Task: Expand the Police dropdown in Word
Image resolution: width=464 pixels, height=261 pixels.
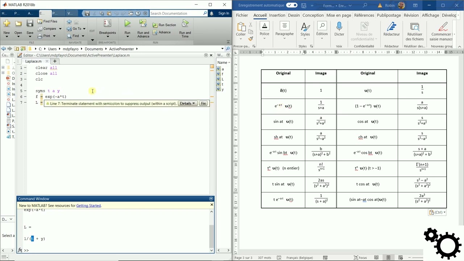Action: point(264,38)
